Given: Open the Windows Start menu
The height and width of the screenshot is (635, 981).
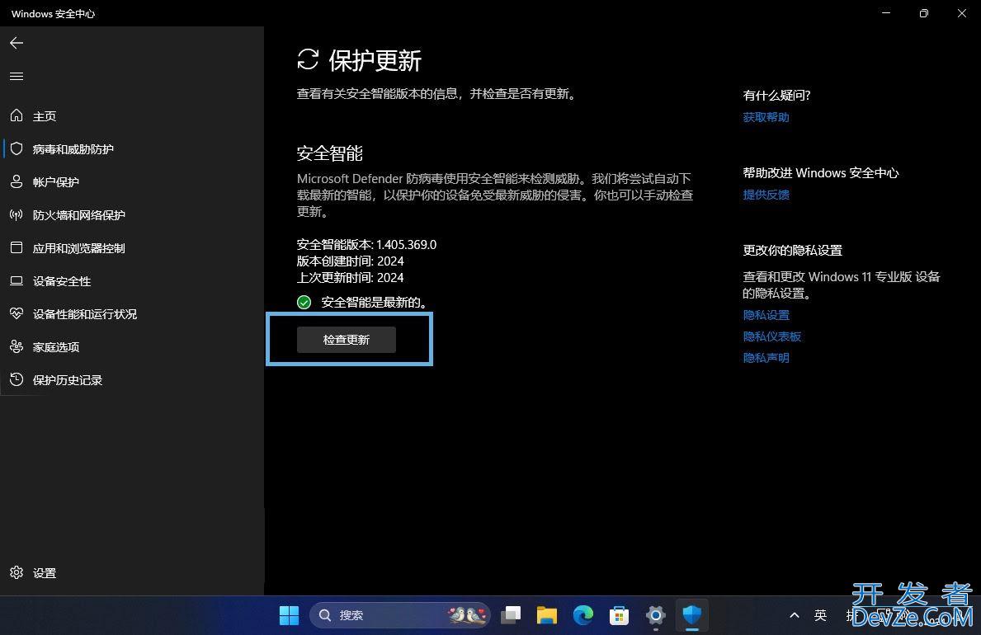Looking at the screenshot, I should (289, 615).
